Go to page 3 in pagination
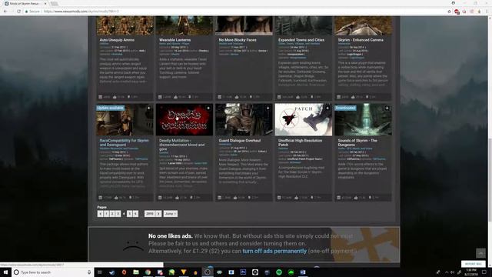The height and width of the screenshot is (277, 492). pos(118,214)
